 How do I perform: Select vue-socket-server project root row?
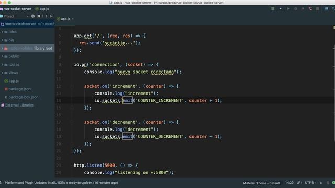click(x=27, y=24)
